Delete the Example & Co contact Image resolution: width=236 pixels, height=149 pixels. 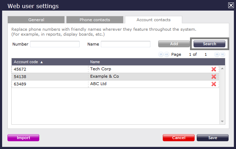214,77
